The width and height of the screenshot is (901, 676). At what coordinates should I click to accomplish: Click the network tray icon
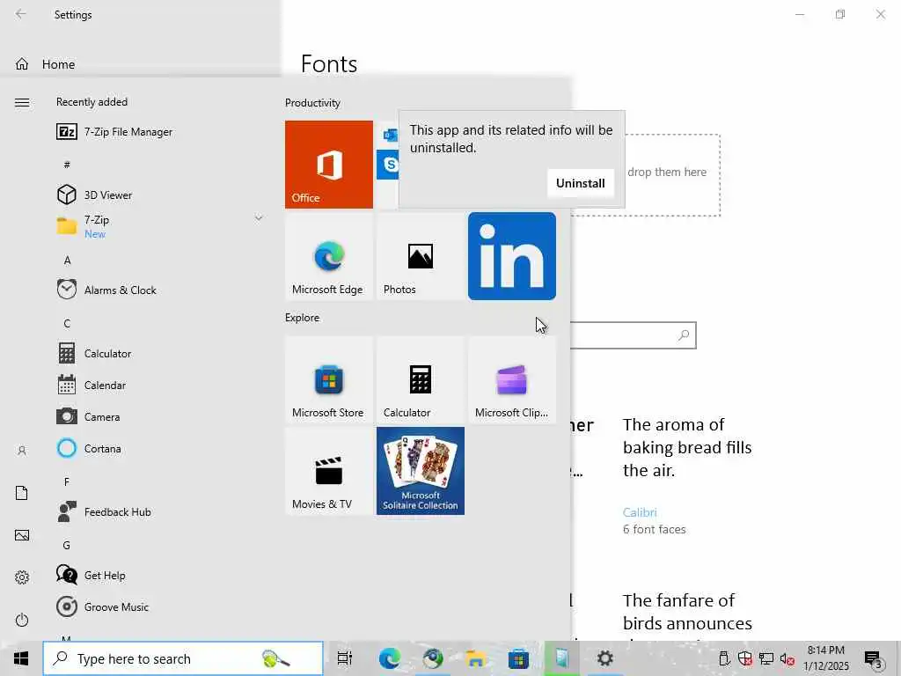[766, 658]
